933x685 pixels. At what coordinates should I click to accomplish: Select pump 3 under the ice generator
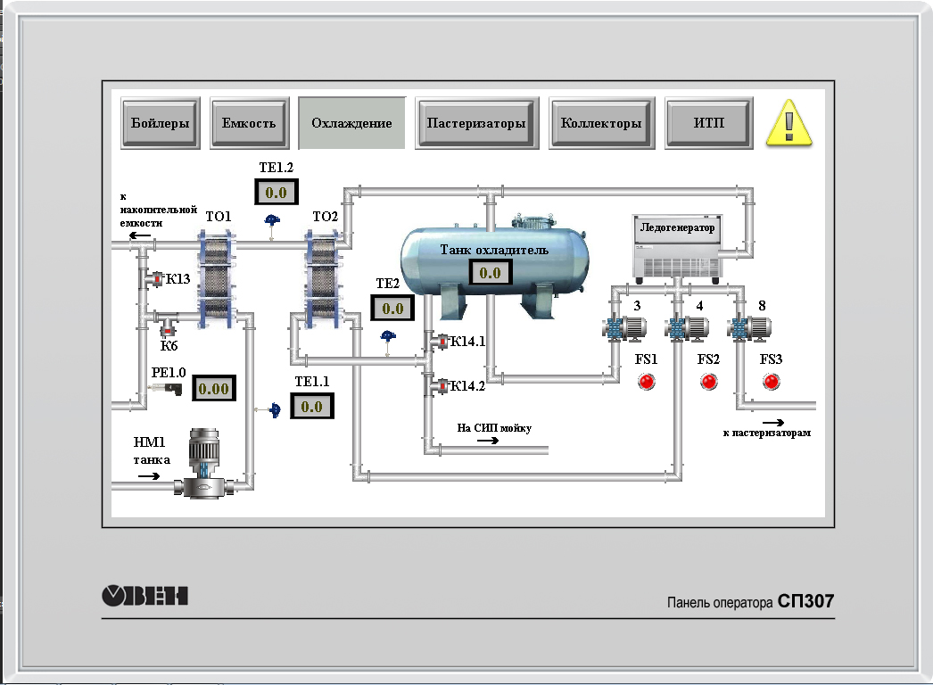pos(624,328)
